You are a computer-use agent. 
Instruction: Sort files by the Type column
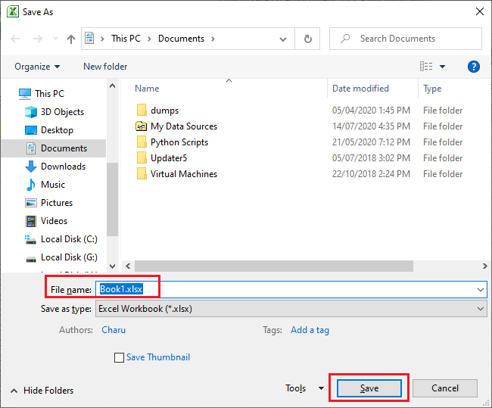tap(432, 89)
